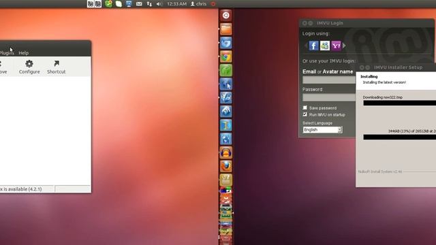Click the Configure gear toolbar icon

pos(29,67)
